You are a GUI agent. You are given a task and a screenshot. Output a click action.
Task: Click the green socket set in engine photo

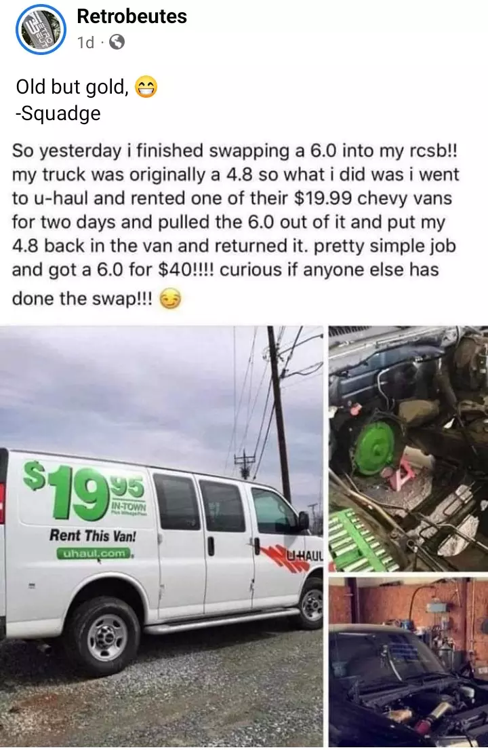362,540
